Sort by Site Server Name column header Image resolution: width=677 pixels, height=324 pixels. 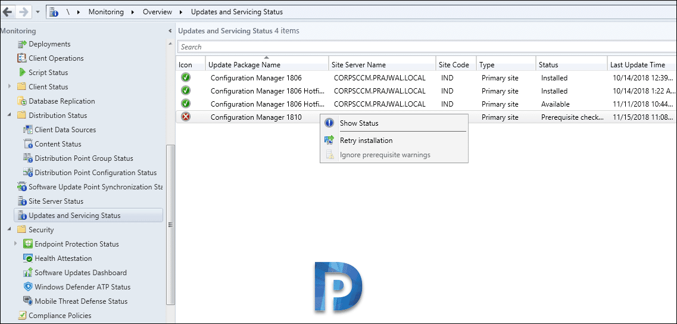coord(382,65)
